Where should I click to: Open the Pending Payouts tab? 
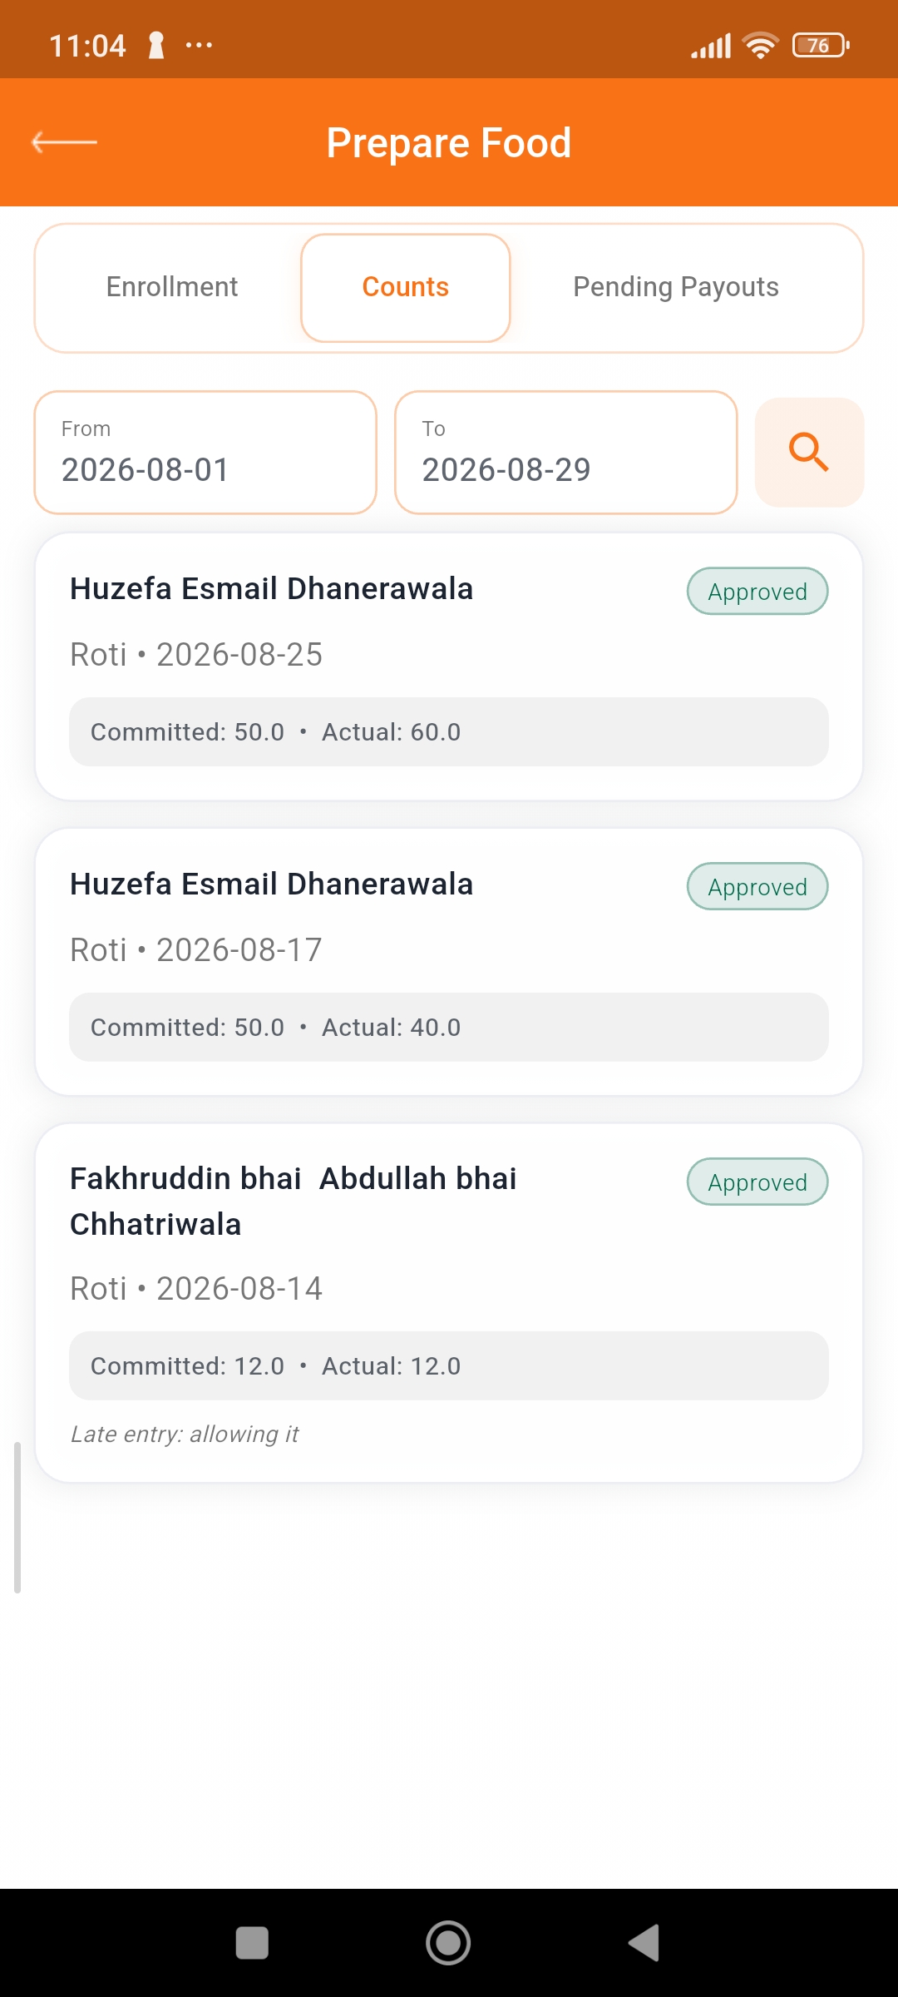[676, 287]
